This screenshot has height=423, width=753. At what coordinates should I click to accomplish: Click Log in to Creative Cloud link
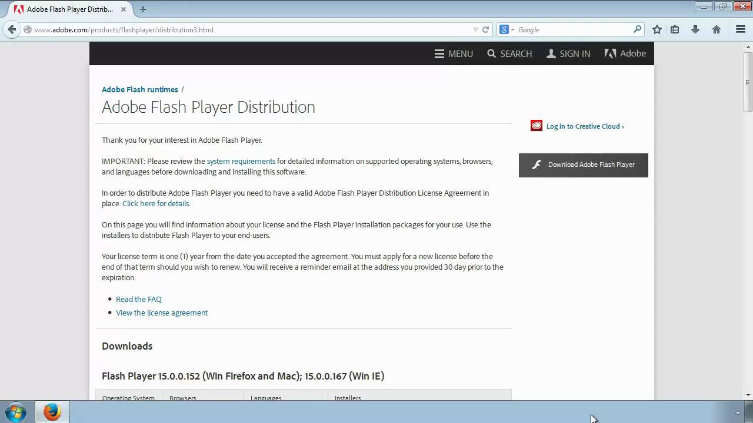[585, 126]
